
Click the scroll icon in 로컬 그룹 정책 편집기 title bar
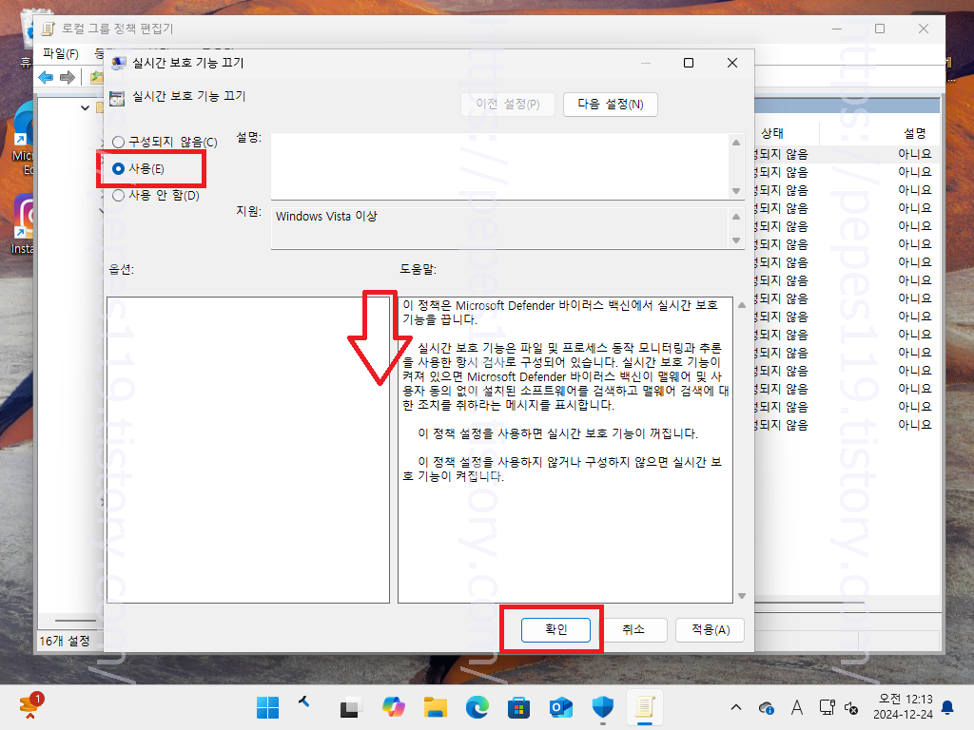[x=48, y=29]
